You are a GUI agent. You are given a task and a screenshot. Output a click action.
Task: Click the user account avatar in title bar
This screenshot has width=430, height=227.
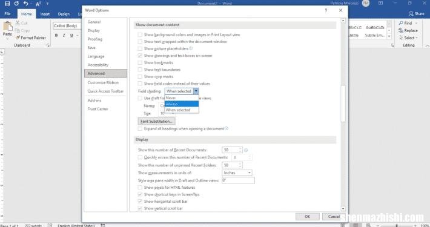point(366,3)
